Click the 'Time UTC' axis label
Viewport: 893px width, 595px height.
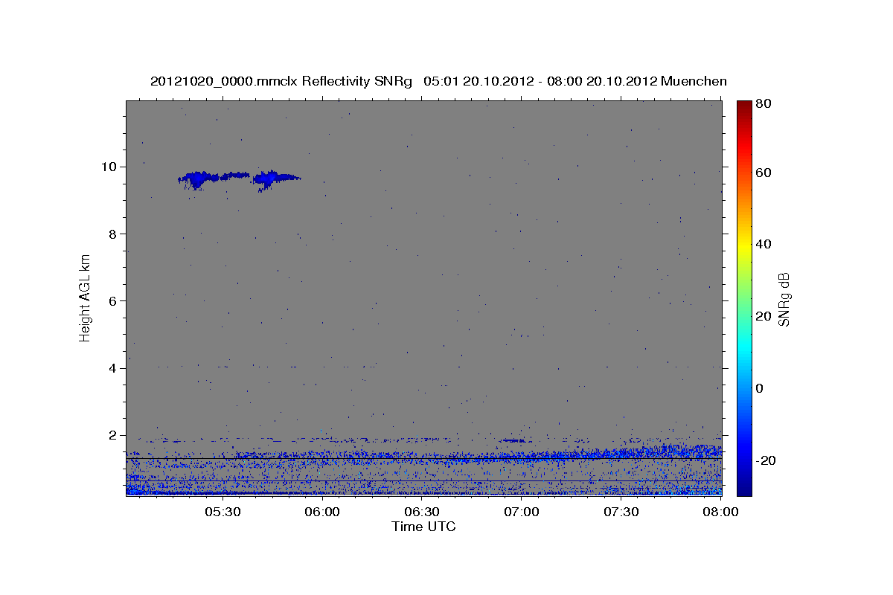point(423,527)
